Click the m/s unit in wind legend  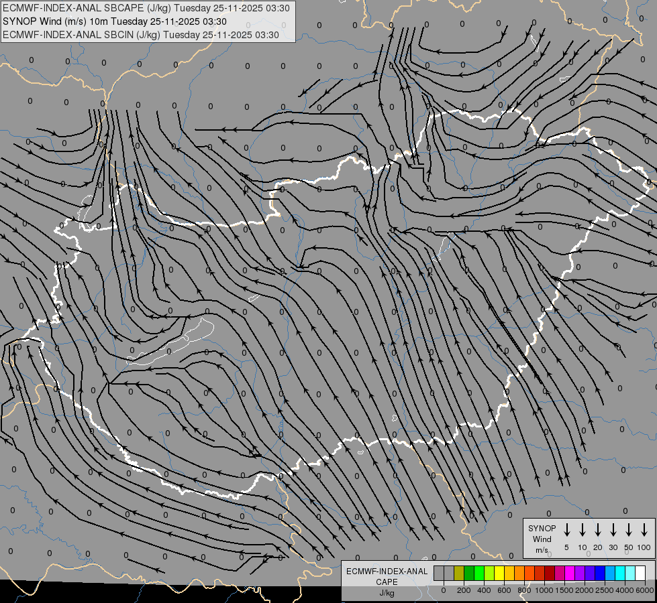click(x=542, y=550)
